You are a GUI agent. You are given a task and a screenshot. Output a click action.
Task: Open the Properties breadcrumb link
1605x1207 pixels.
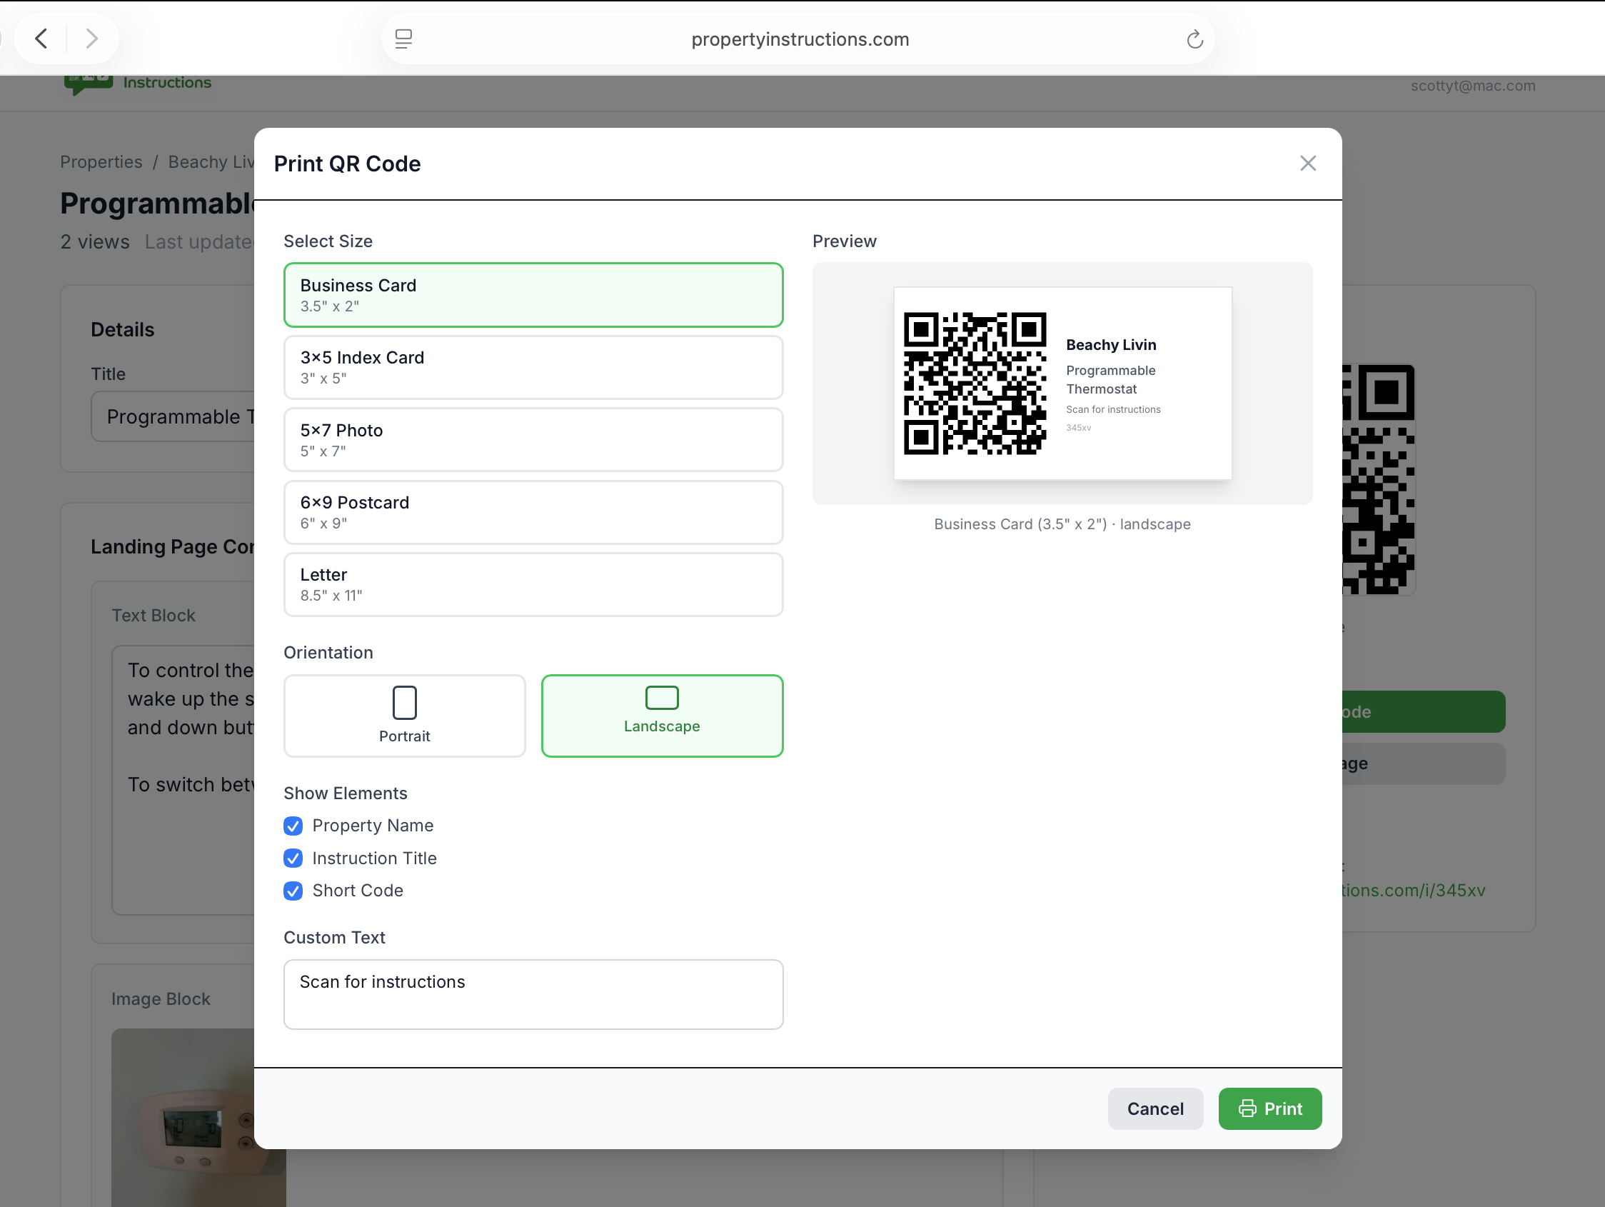pyautogui.click(x=101, y=162)
